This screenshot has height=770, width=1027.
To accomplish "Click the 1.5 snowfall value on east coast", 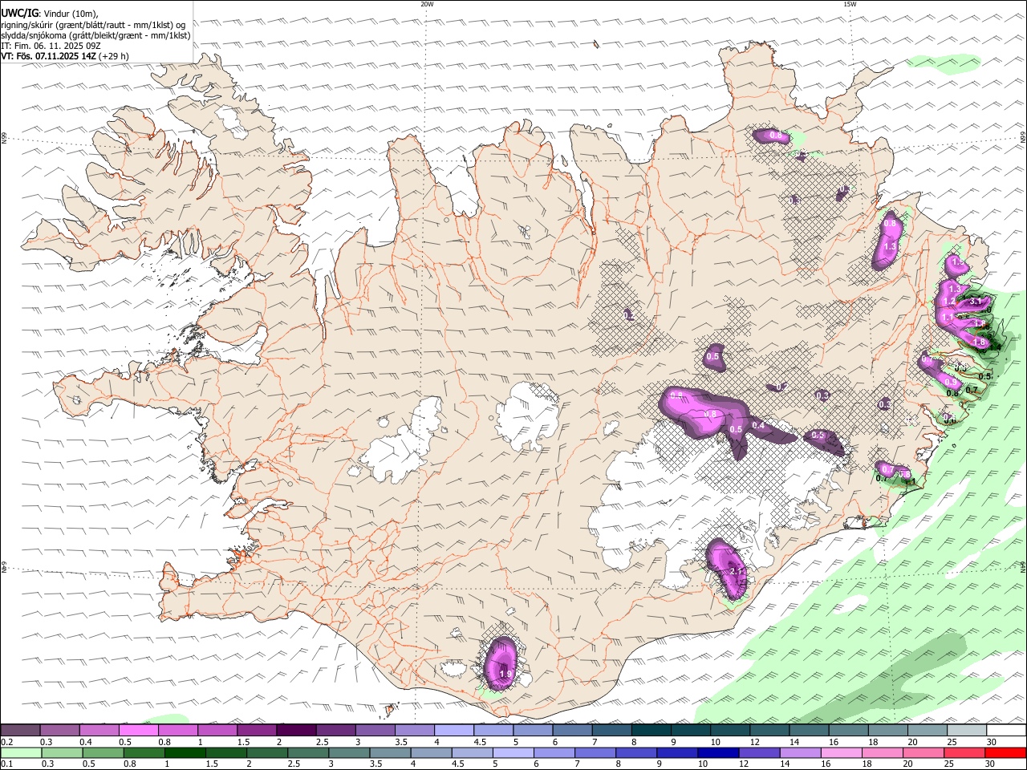I will pyautogui.click(x=957, y=261).
